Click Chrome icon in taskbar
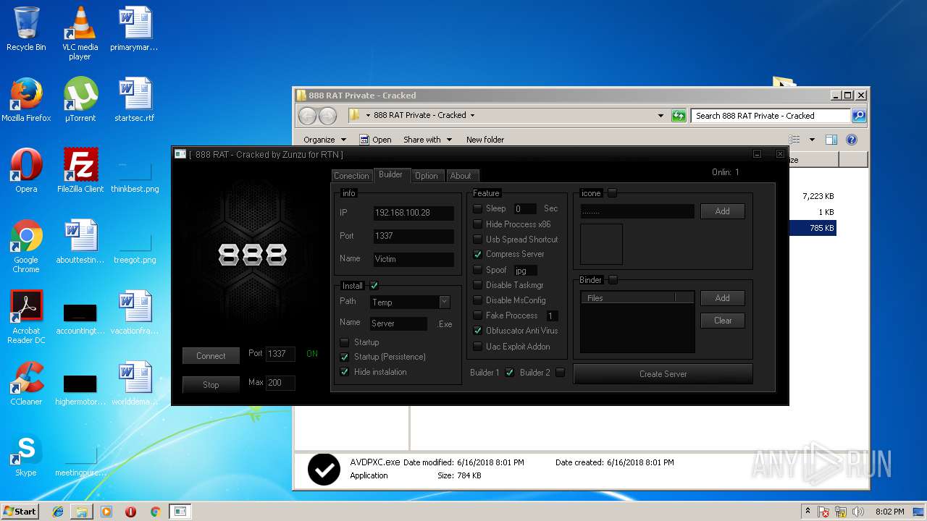927x521 pixels. point(155,512)
